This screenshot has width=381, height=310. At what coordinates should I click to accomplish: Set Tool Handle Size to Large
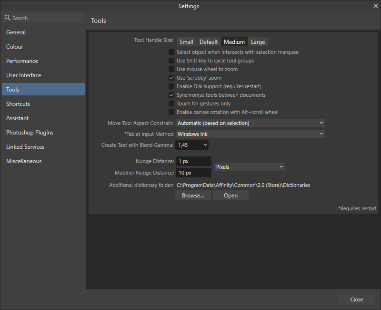[258, 41]
